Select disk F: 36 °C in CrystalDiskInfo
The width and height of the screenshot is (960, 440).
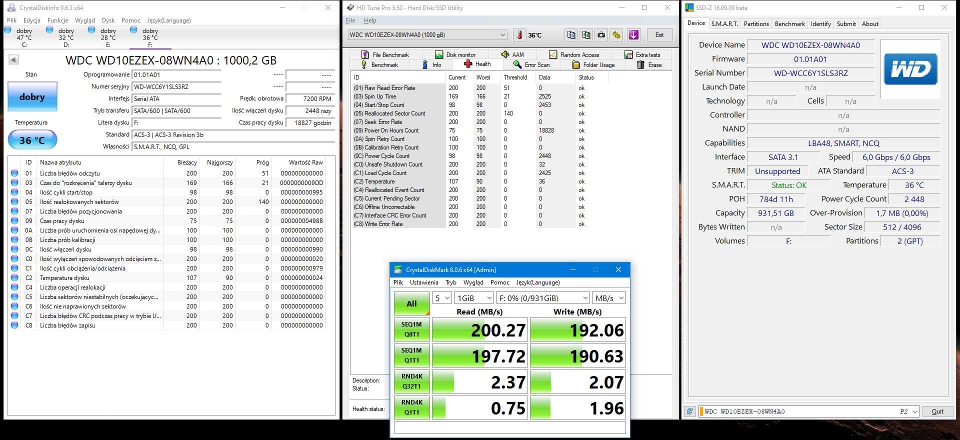[150, 37]
